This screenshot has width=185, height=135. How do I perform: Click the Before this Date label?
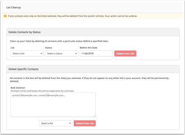pyautogui.click(x=89, y=48)
